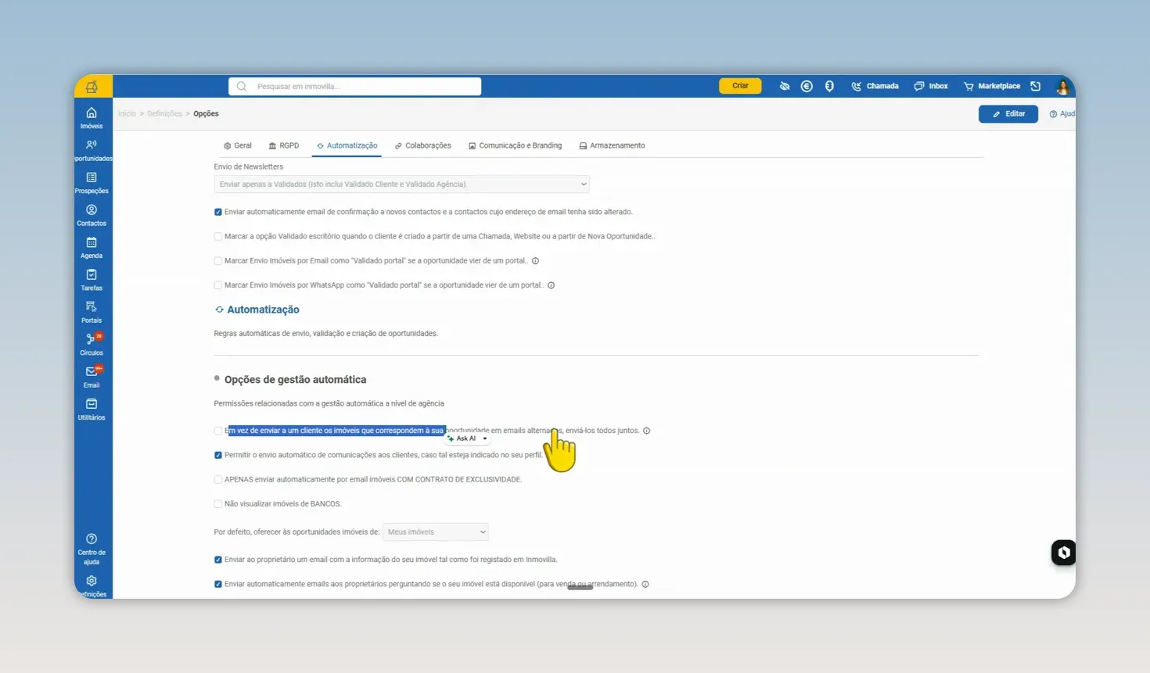Image resolution: width=1150 pixels, height=673 pixels.
Task: Go to Oportunidades in the sidebar
Action: click(x=92, y=150)
